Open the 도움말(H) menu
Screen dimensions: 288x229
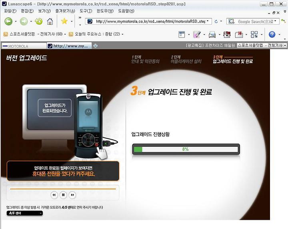(126, 11)
